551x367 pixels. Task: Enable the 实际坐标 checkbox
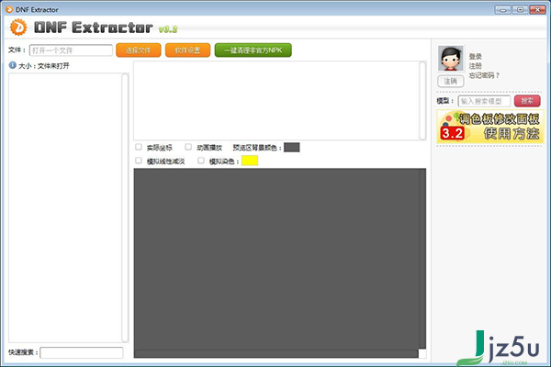139,147
